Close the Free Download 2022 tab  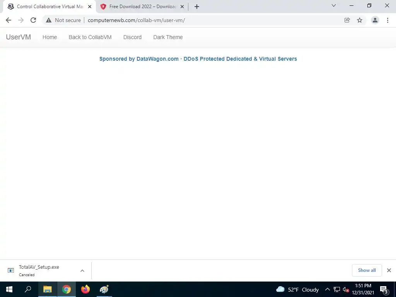[x=182, y=7]
